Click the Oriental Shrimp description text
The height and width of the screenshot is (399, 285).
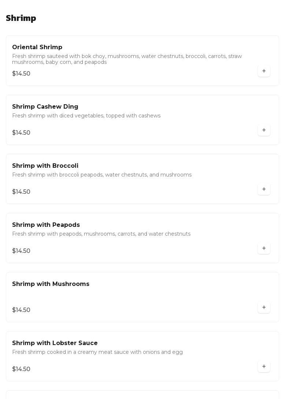pos(127,59)
